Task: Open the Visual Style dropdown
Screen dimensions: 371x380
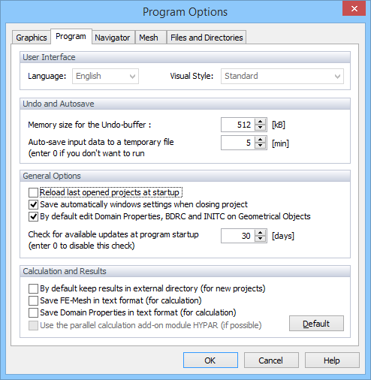Action: coord(282,76)
